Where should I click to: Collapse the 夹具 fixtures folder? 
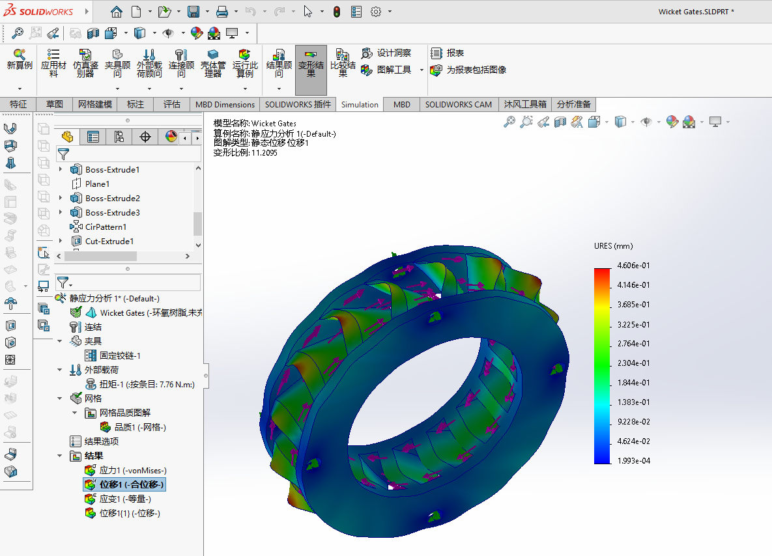point(59,341)
